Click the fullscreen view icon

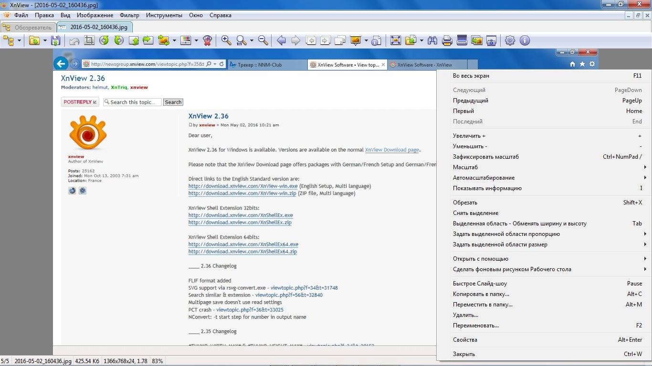pyautogui.click(x=396, y=41)
